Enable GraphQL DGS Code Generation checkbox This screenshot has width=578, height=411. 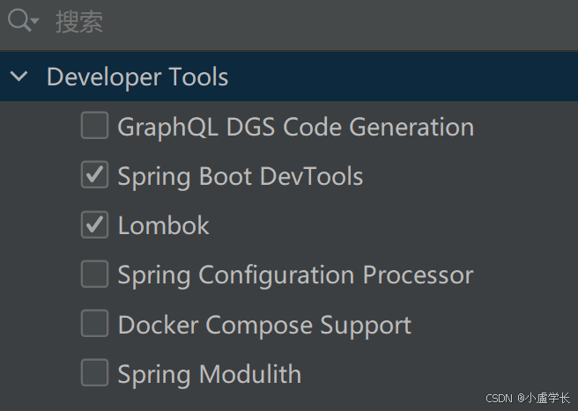[x=95, y=126]
